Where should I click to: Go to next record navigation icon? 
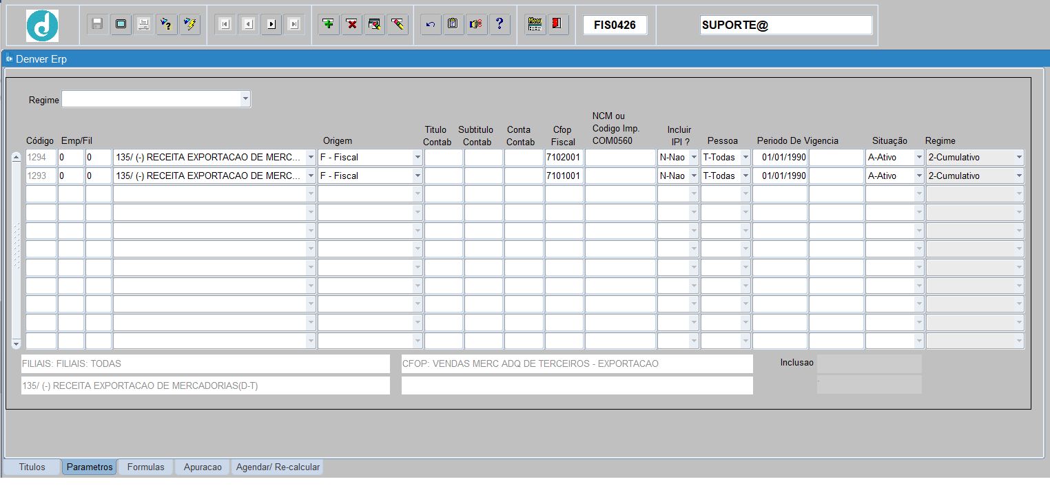[271, 24]
